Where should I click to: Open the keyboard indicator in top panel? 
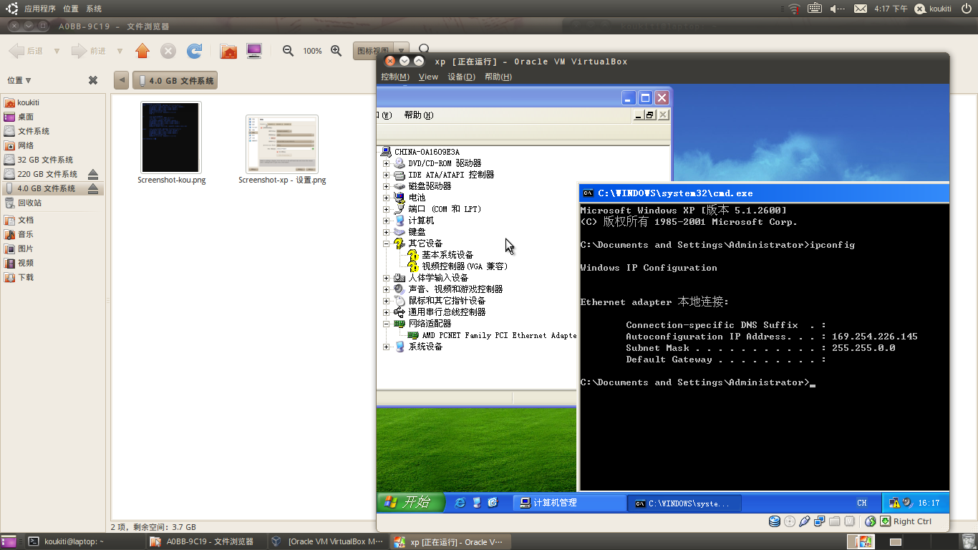point(815,9)
